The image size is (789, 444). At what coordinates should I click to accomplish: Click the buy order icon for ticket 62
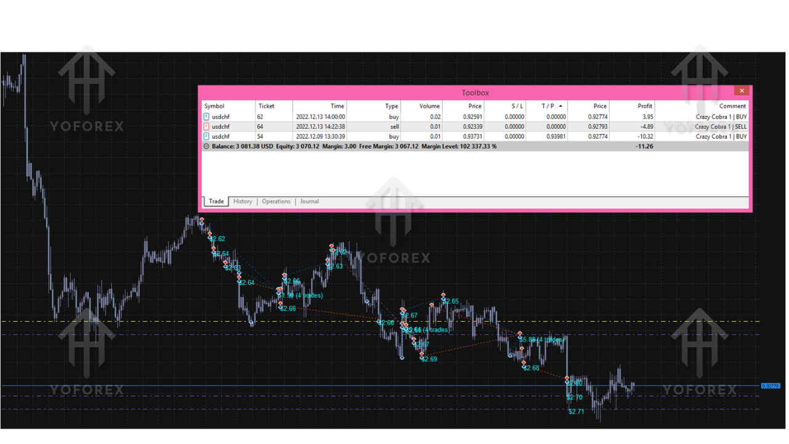pos(206,117)
